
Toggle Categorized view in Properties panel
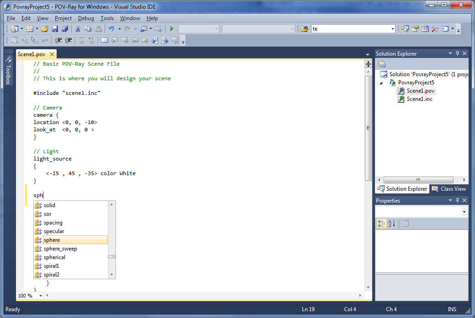coord(382,224)
